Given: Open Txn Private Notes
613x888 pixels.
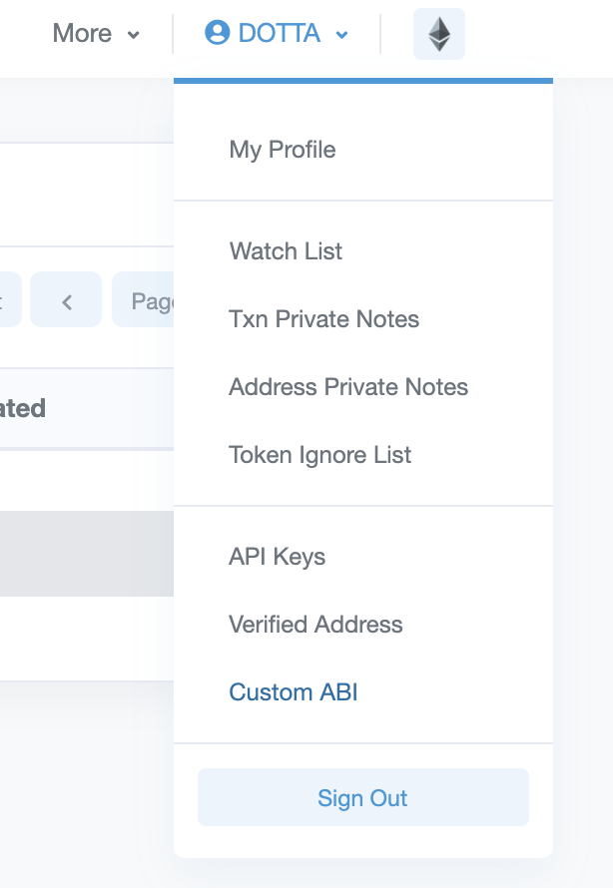Looking at the screenshot, I should click(323, 319).
